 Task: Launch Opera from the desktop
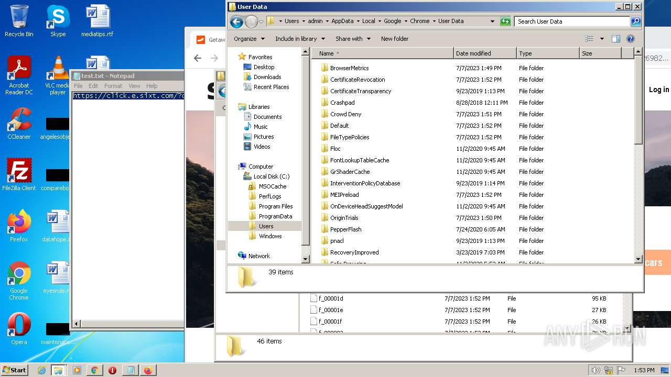[19, 329]
